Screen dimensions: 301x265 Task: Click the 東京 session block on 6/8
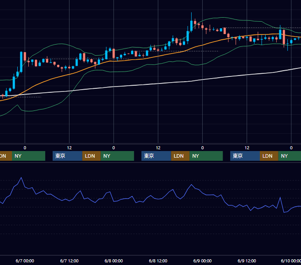[x=156, y=156]
